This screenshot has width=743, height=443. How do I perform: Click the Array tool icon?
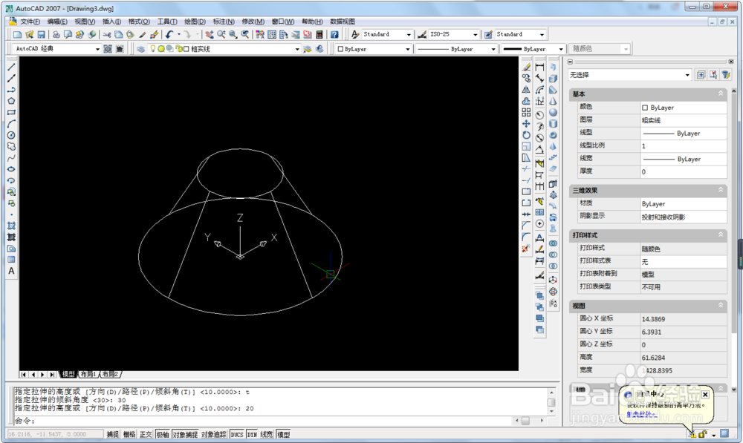pyautogui.click(x=527, y=113)
